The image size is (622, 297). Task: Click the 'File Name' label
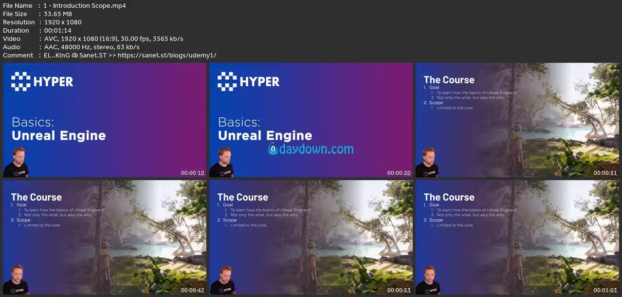click(x=18, y=6)
